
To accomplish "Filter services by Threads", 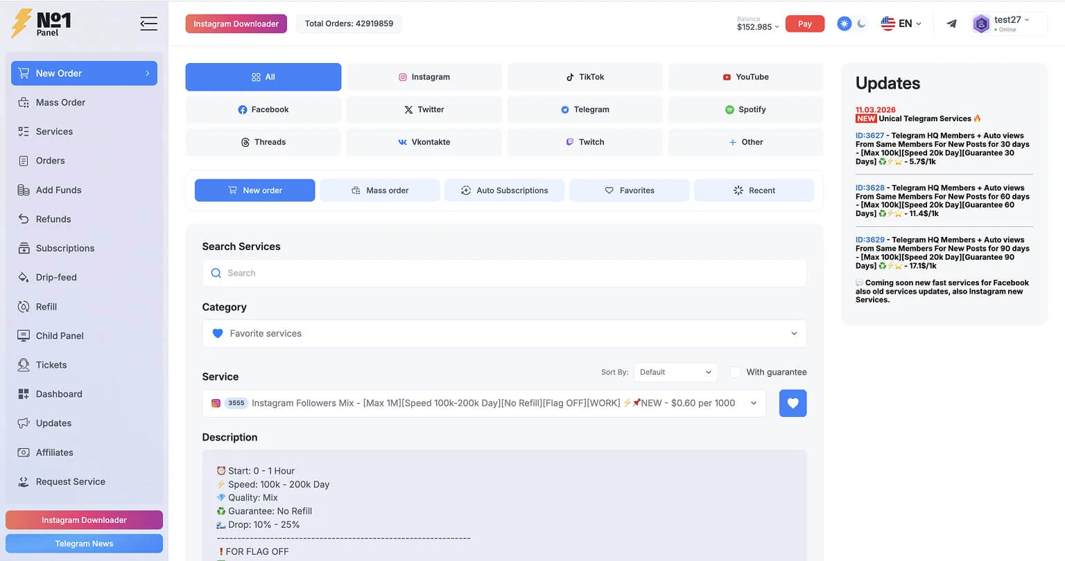I will click(x=263, y=142).
